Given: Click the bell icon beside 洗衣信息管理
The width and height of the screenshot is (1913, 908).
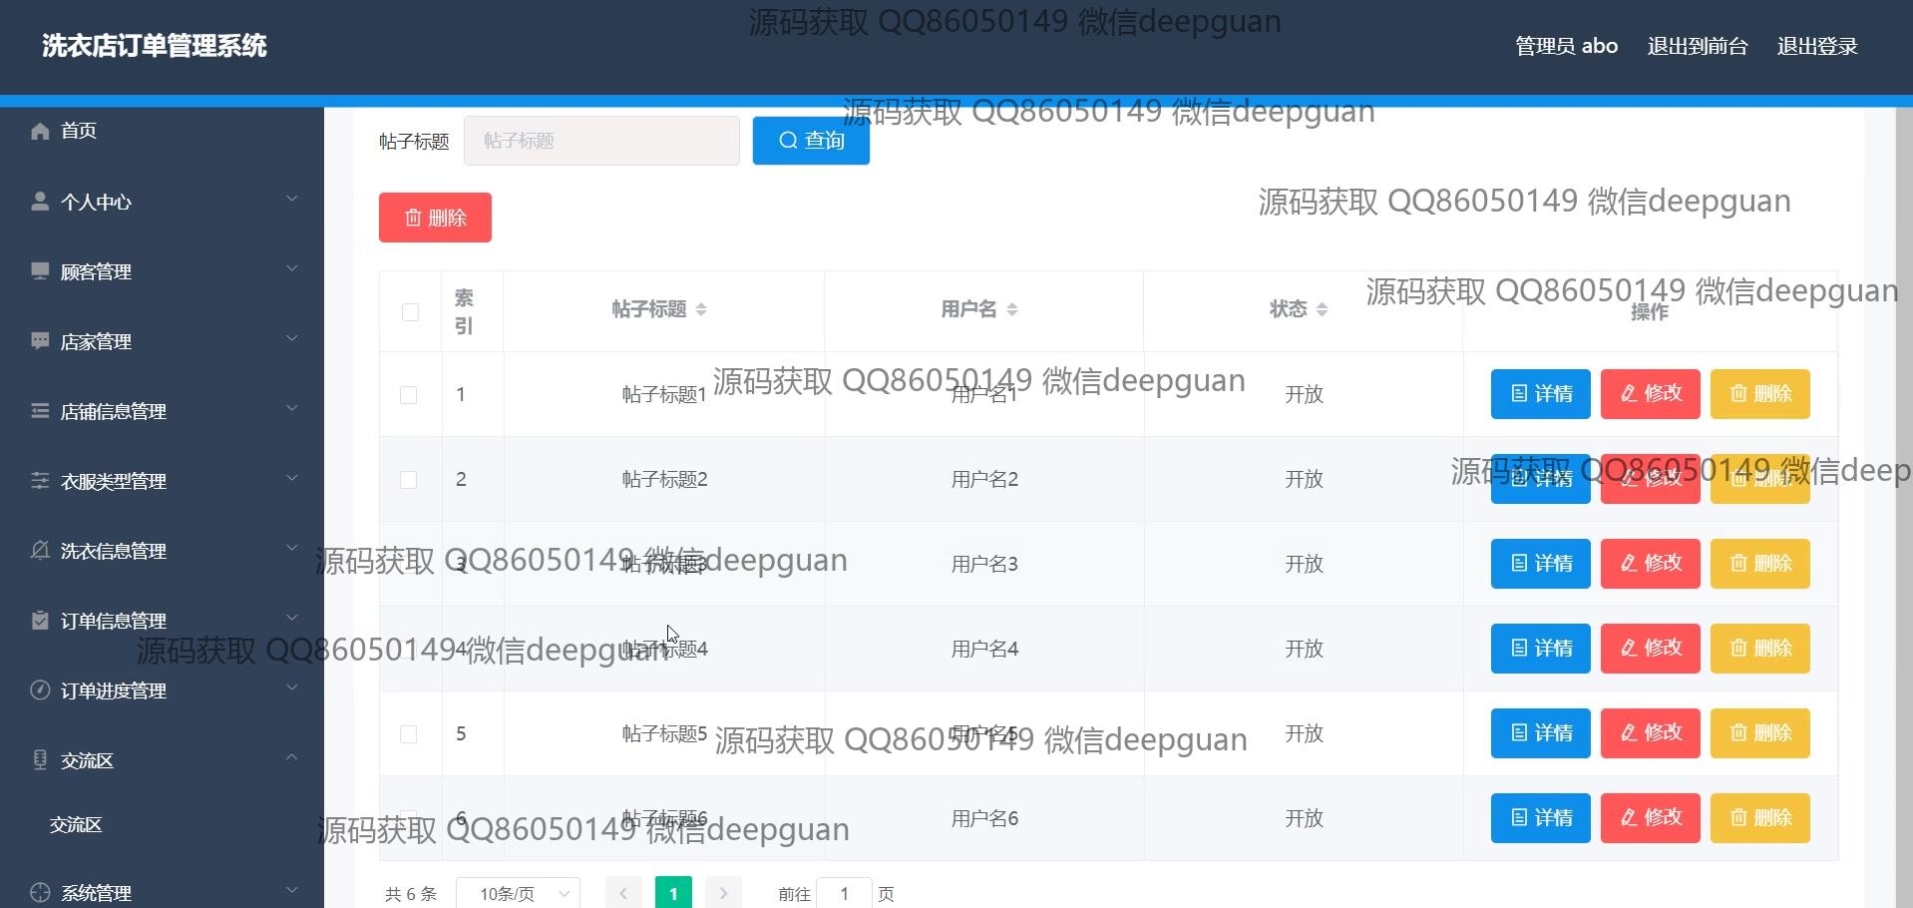Looking at the screenshot, I should (40, 551).
